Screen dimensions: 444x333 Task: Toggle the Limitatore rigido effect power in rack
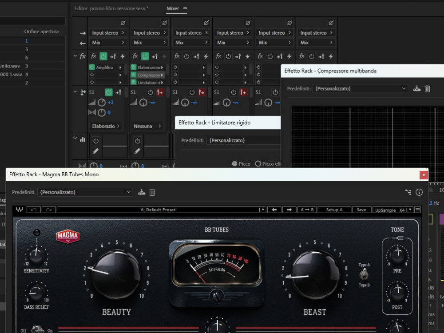click(x=133, y=83)
